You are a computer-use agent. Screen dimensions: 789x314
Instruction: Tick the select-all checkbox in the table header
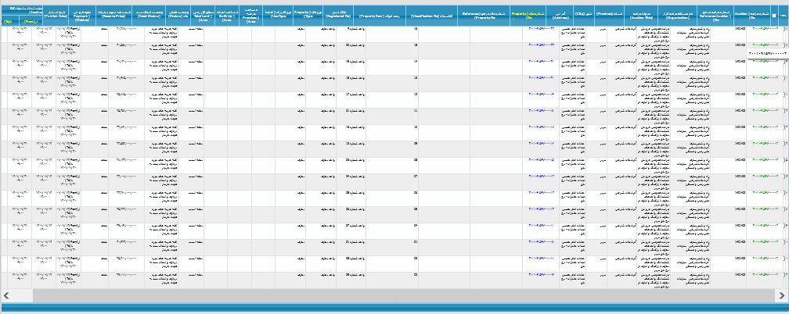[774, 16]
